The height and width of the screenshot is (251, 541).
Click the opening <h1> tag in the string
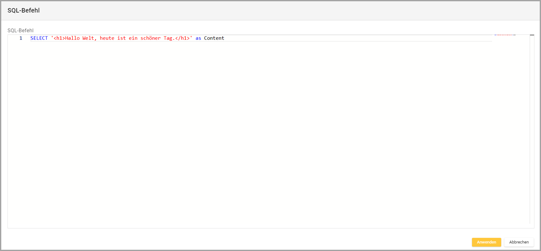click(x=59, y=38)
